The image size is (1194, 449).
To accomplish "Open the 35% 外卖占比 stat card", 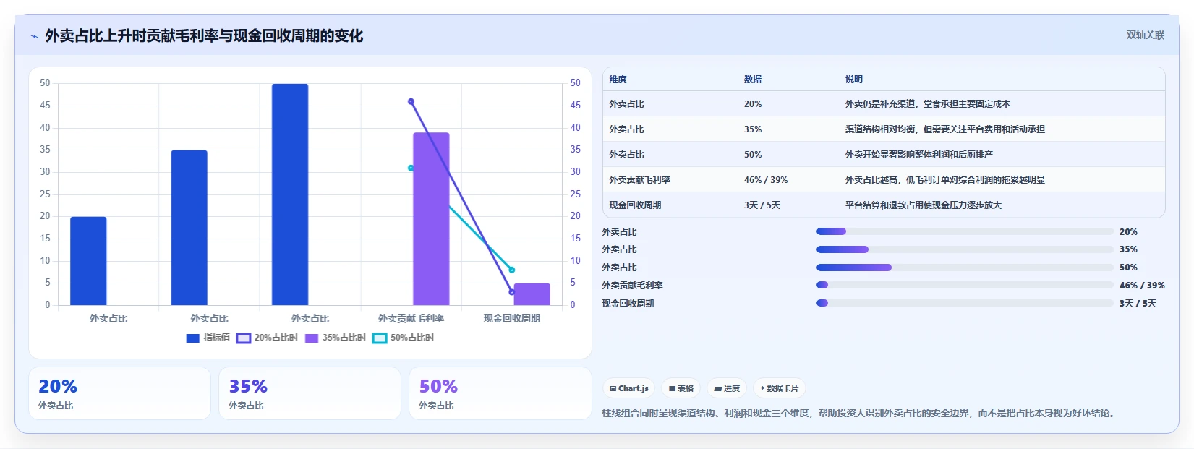I will point(310,393).
